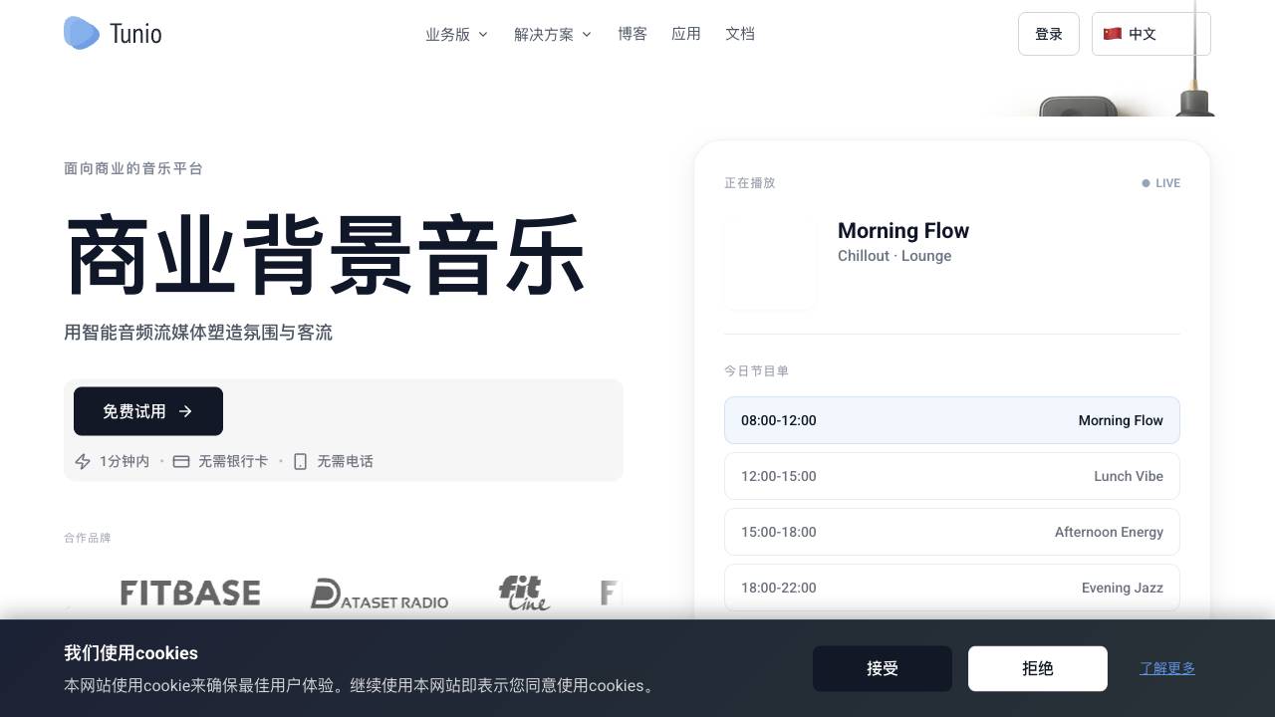Click the 登录 button

click(x=1049, y=34)
